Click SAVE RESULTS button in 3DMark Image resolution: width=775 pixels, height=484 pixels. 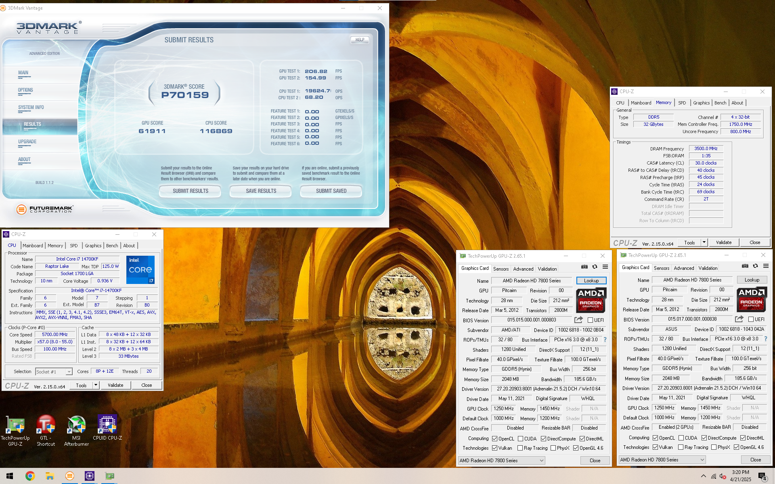(261, 191)
